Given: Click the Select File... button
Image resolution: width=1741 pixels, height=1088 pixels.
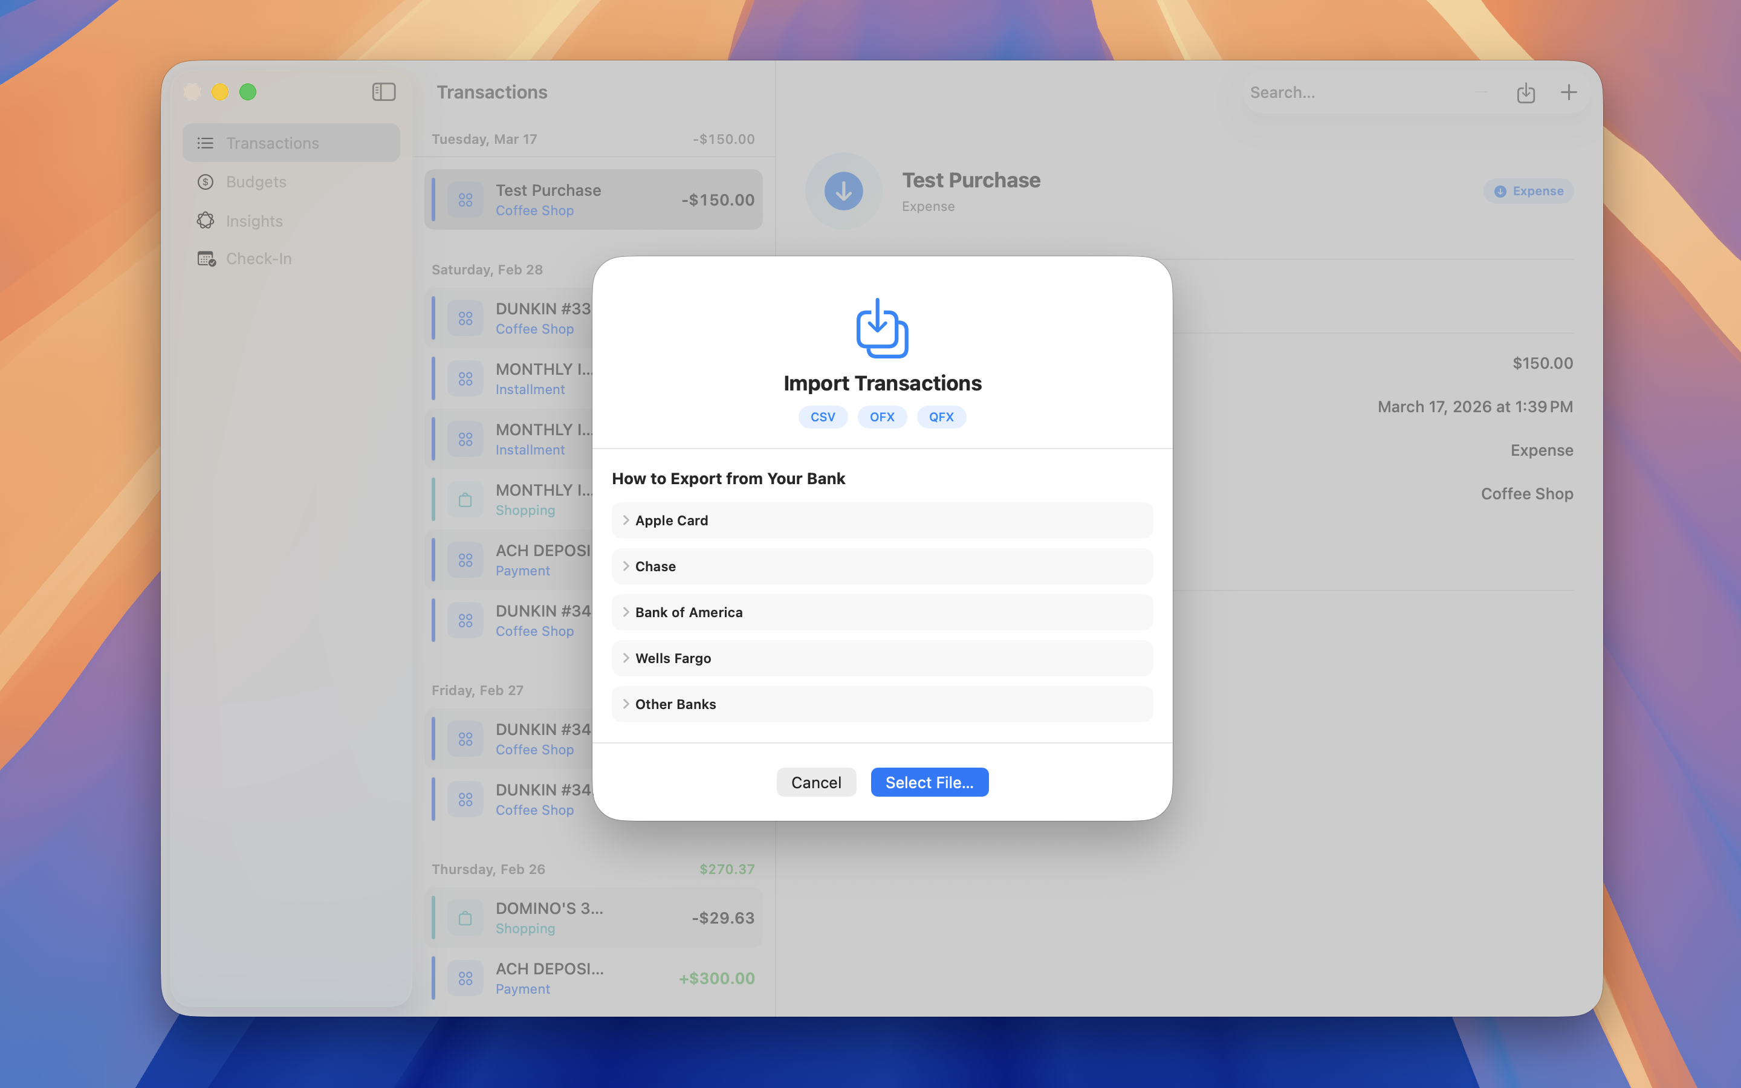Looking at the screenshot, I should click(930, 782).
